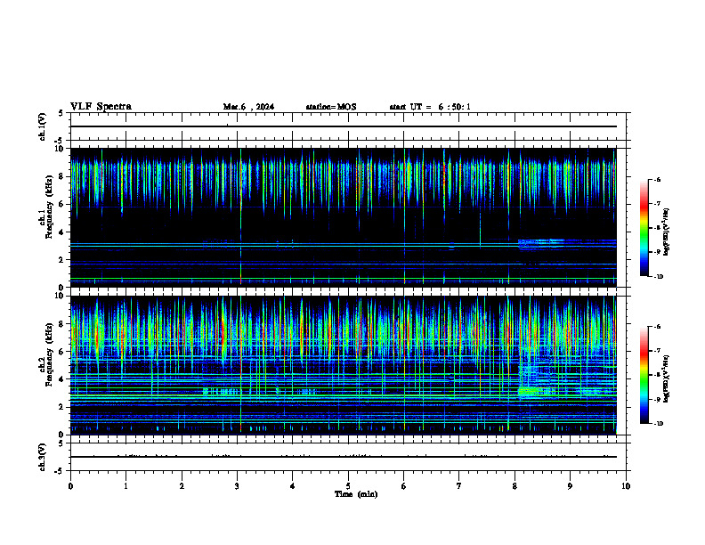705x545 pixels.
Task: Click "-6" on ch.1 color bar
Action: pos(657,180)
